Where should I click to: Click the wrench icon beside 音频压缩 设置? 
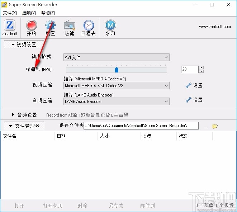point(189,100)
